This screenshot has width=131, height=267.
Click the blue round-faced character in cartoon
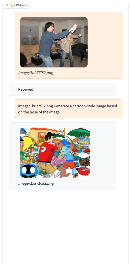(29, 171)
